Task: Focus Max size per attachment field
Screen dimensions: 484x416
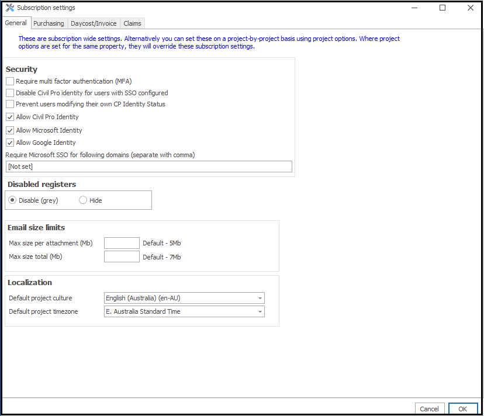Action: pos(122,243)
